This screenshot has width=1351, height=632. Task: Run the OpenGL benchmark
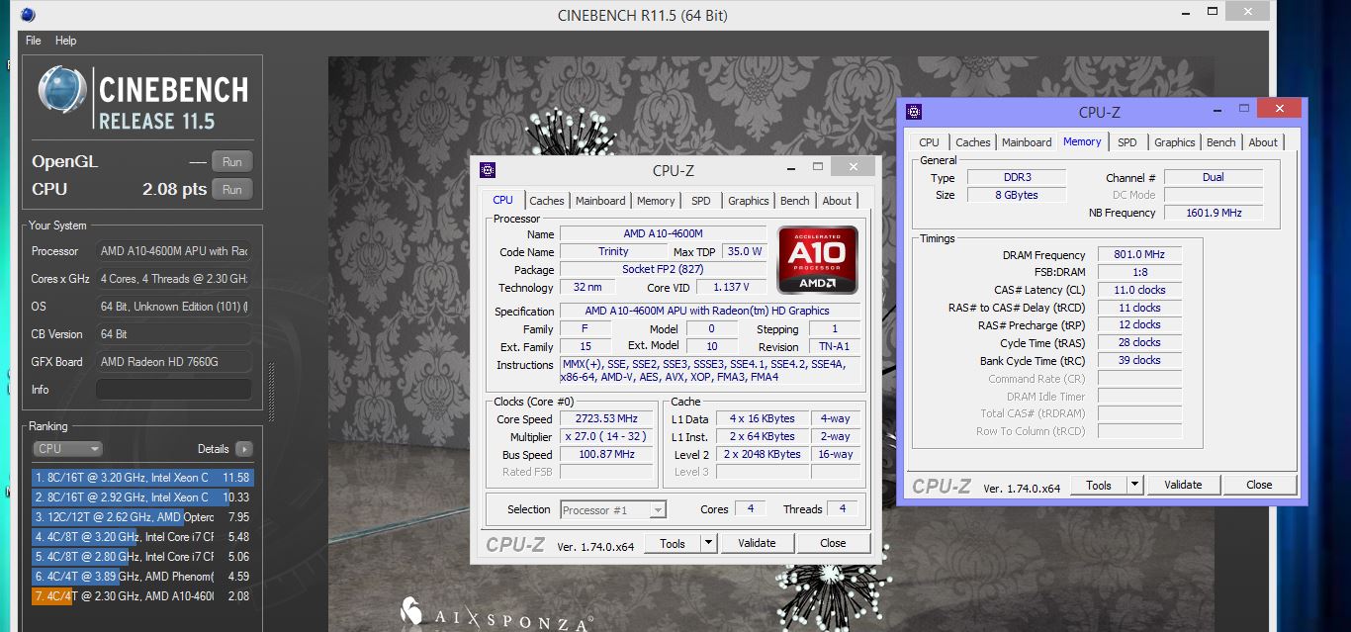click(232, 162)
